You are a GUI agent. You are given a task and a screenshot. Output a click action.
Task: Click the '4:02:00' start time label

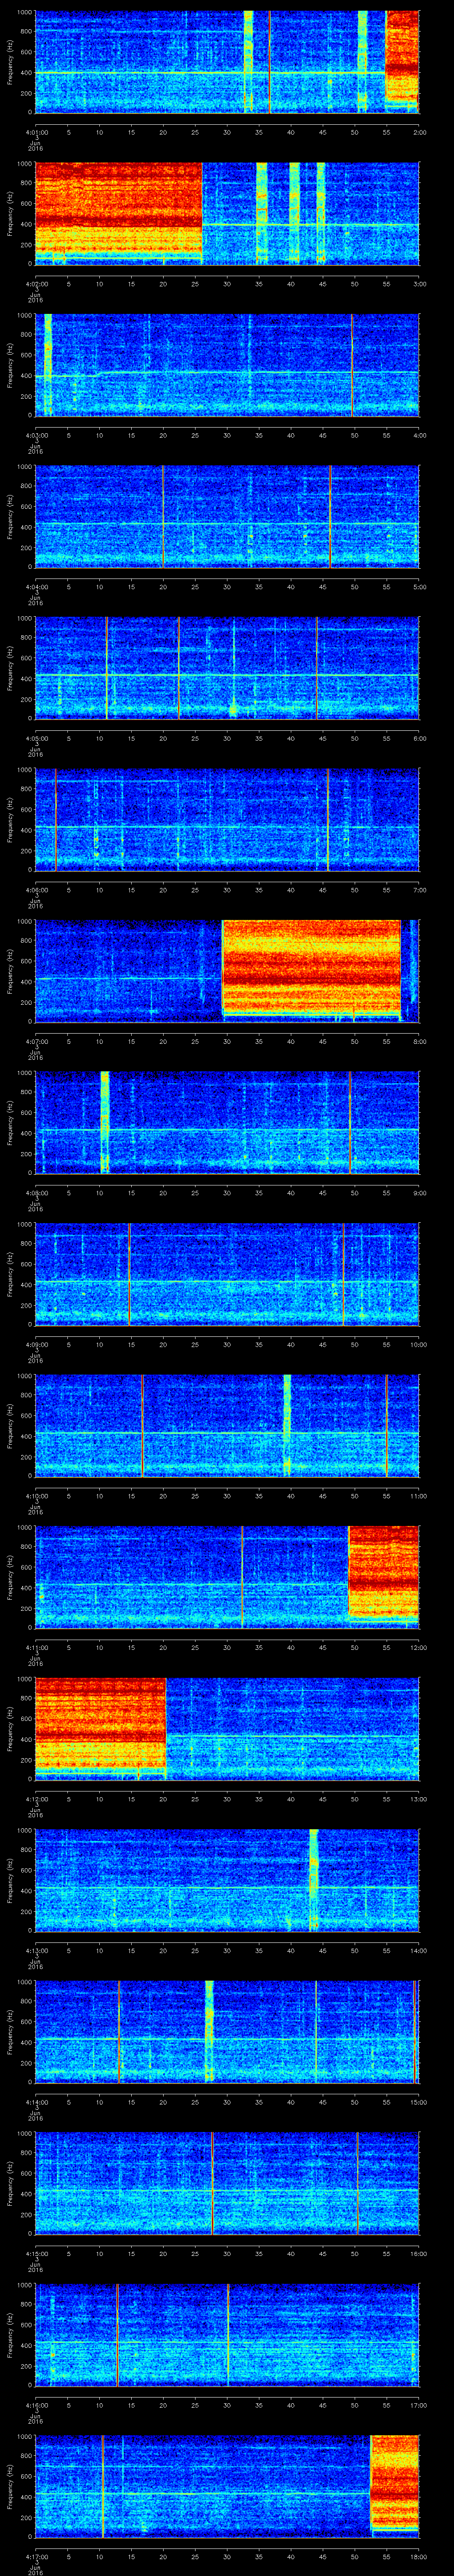pyautogui.click(x=36, y=284)
